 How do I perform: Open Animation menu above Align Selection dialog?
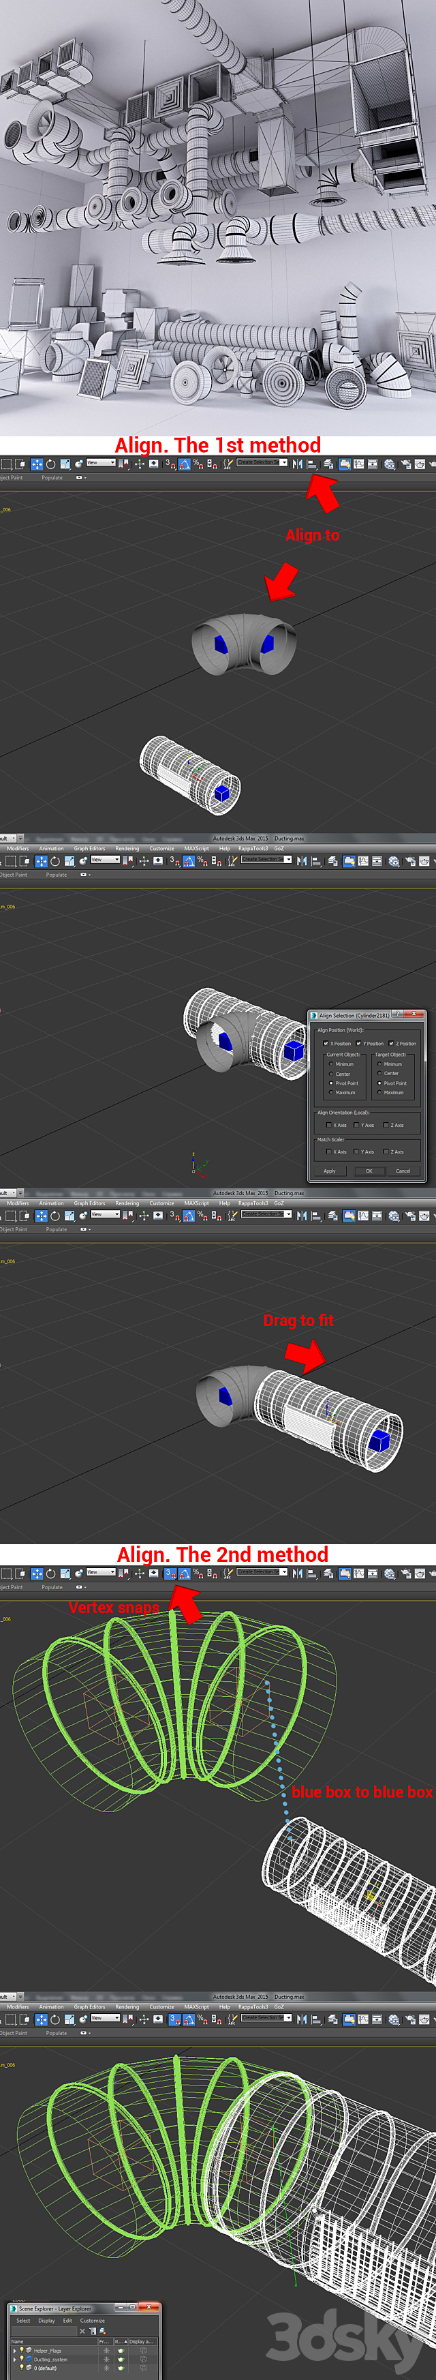click(51, 848)
